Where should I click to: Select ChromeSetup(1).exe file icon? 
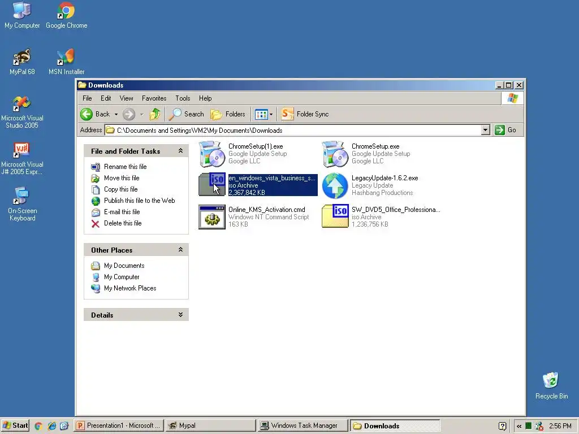[212, 154]
